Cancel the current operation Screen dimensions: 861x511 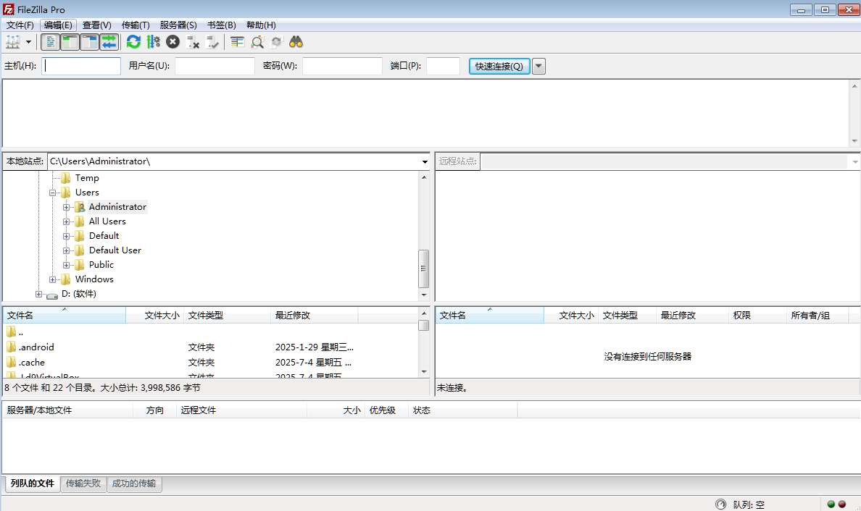[172, 41]
